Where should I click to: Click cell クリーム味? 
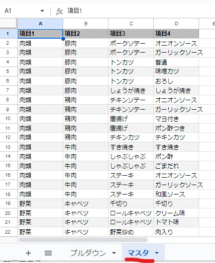click(176, 213)
